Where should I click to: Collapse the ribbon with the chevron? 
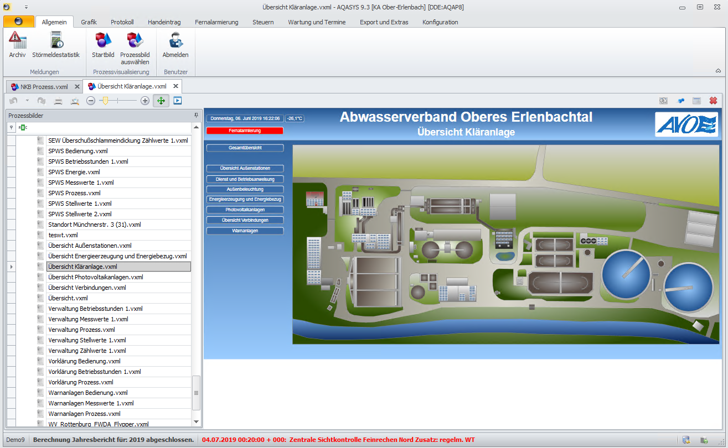(x=718, y=71)
